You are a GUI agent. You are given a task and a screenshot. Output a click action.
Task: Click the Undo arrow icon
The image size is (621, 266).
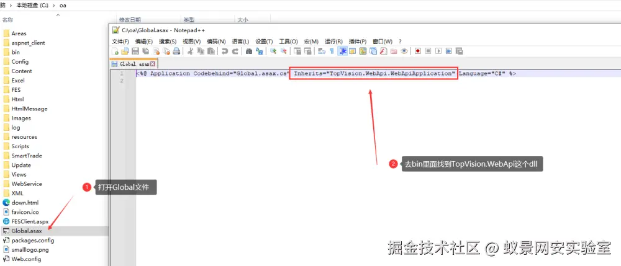225,51
